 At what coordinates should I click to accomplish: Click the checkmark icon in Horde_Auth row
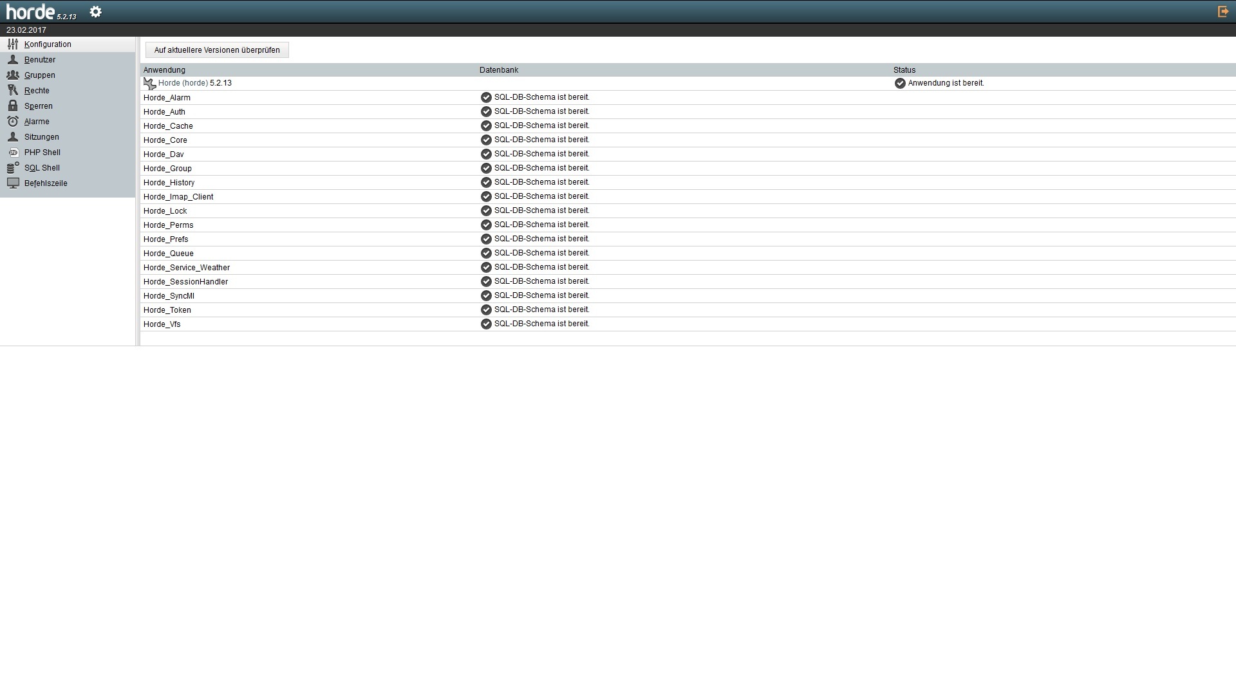point(486,111)
